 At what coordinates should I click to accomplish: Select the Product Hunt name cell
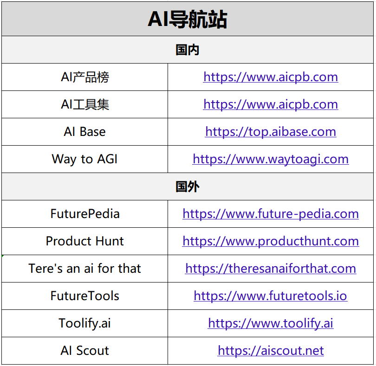(x=85, y=241)
